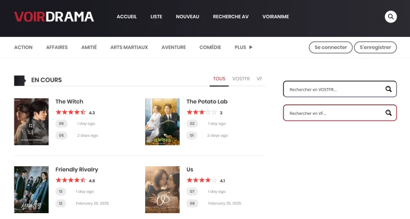
Task: Click Friendly Rivalry star rating
Action: [70, 181]
